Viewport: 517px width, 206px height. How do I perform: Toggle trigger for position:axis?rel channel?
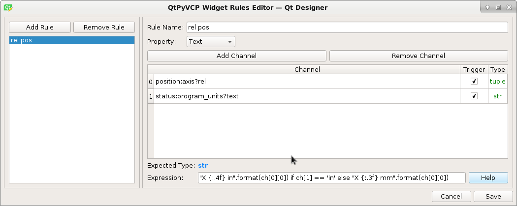tap(474, 81)
